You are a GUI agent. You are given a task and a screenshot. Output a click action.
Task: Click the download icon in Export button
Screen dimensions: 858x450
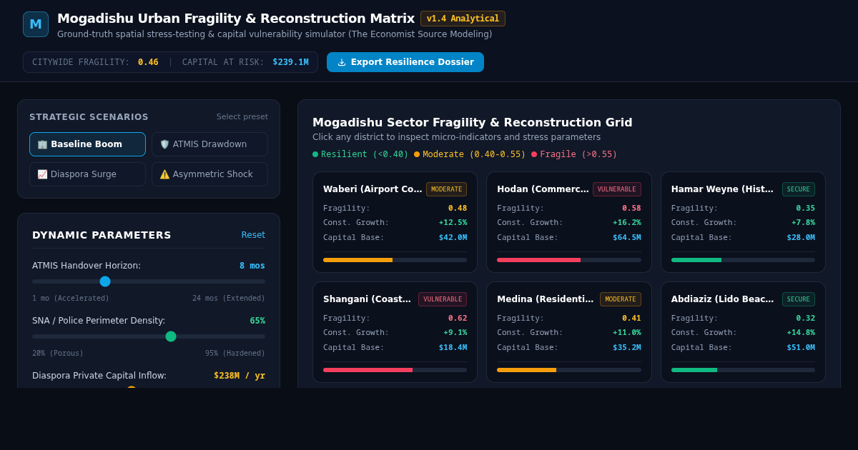(342, 62)
